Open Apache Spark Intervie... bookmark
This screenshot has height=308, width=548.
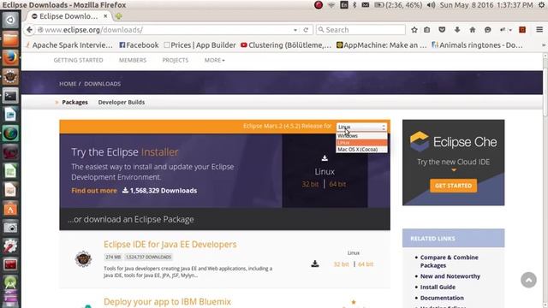[69, 45]
